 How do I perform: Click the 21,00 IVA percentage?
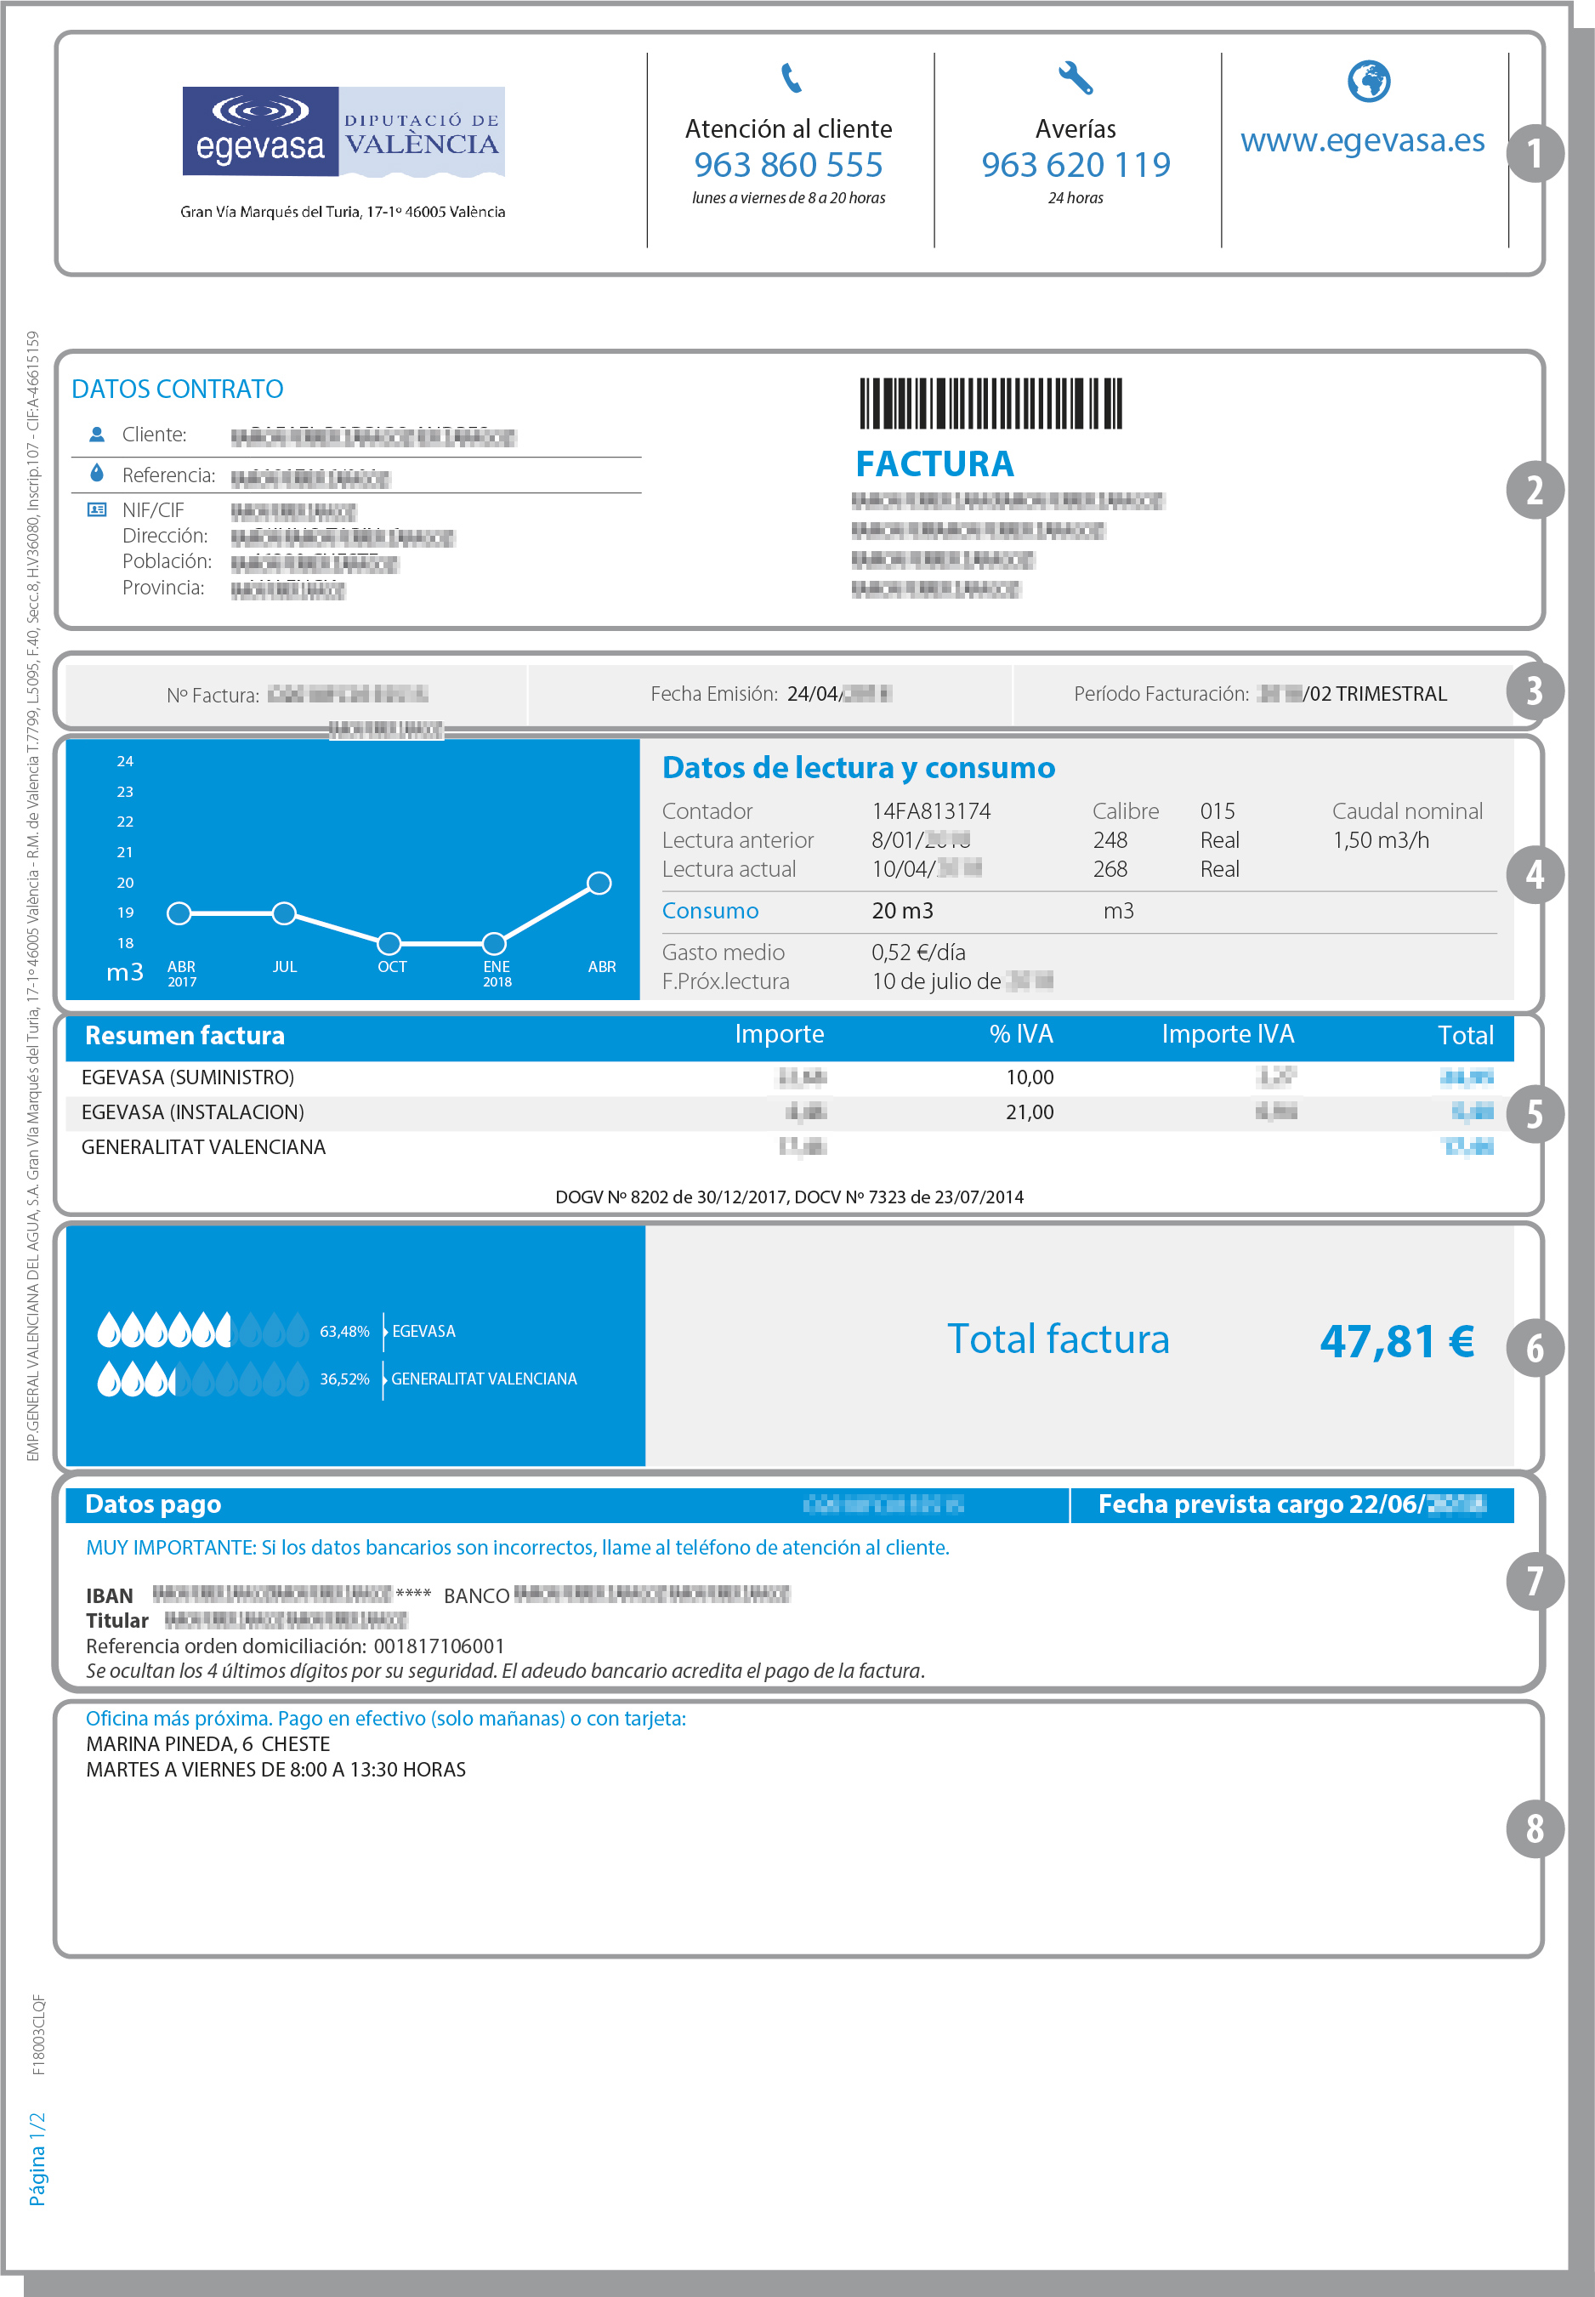pyautogui.click(x=1030, y=1112)
